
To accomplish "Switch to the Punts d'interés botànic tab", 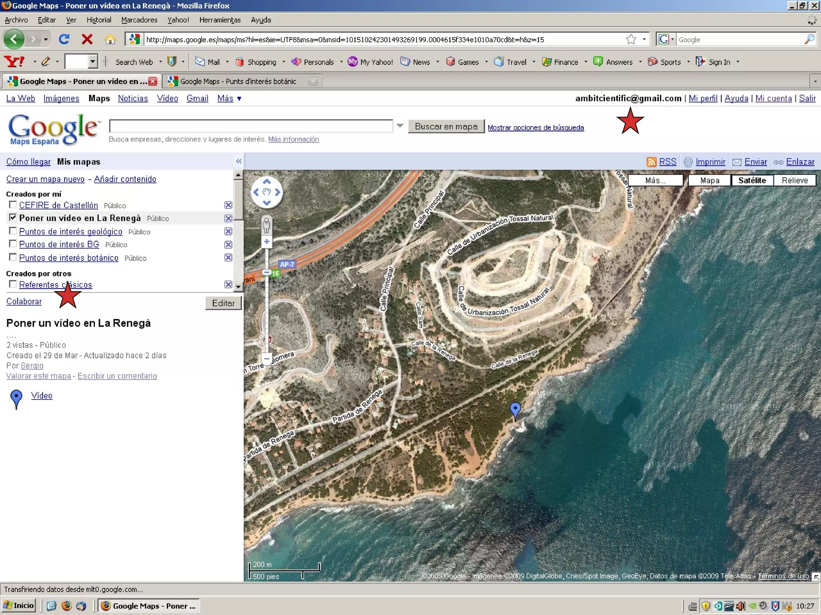I will point(238,81).
